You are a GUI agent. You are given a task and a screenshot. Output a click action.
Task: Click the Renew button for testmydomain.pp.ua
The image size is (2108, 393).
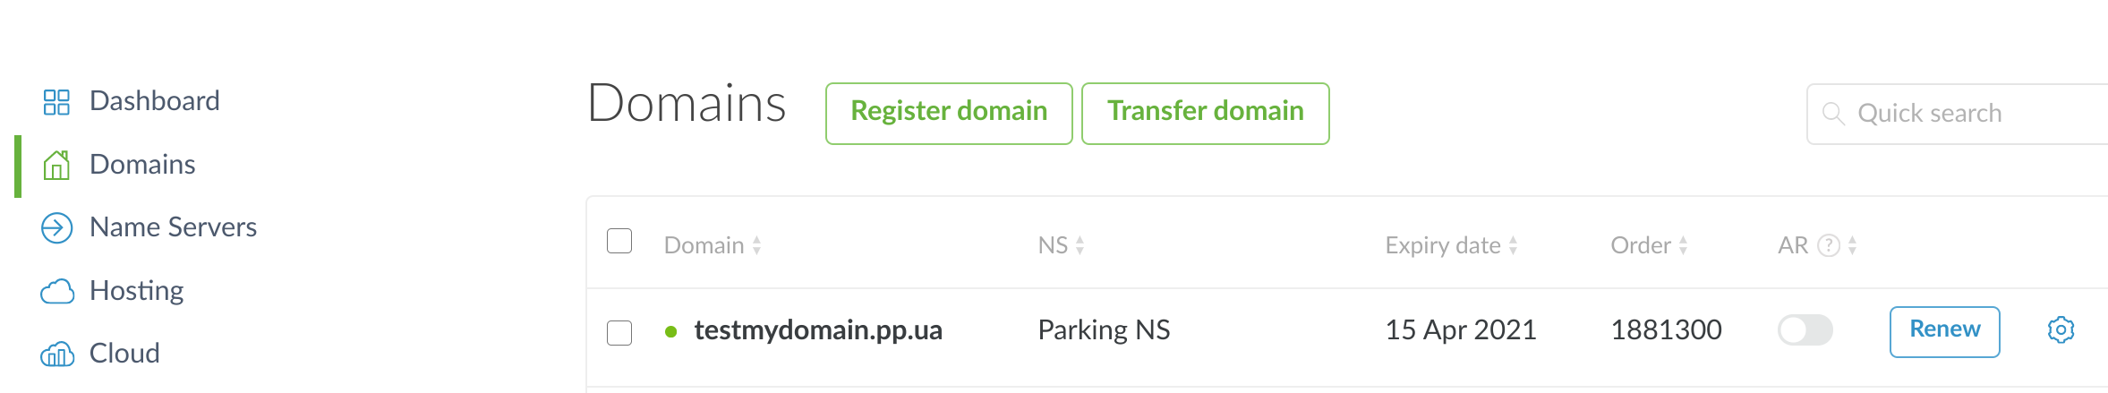(1944, 331)
